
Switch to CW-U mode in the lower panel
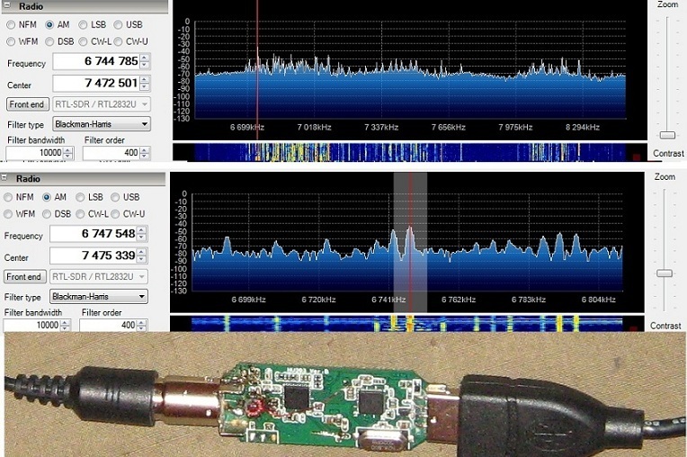pyautogui.click(x=116, y=214)
